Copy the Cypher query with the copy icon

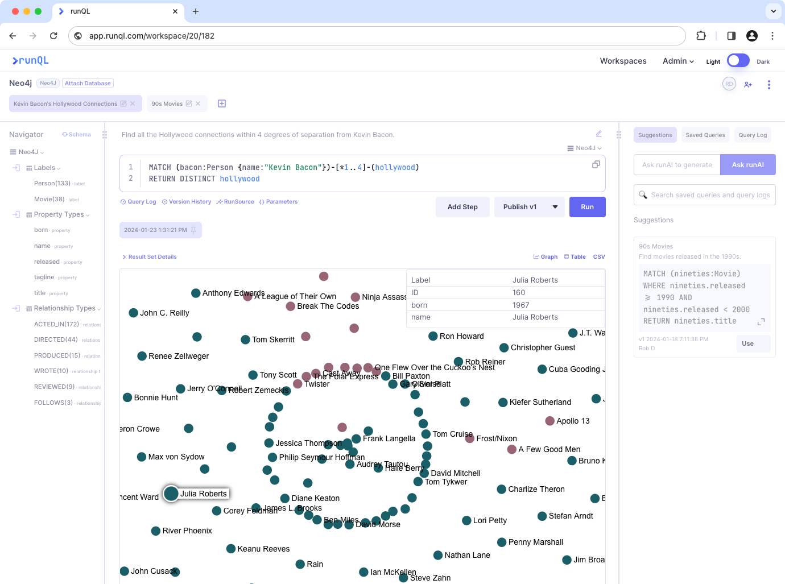point(596,164)
